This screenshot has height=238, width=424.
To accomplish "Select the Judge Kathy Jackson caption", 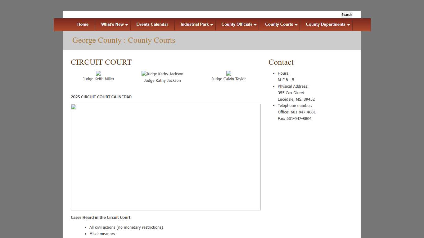I will point(162,80).
